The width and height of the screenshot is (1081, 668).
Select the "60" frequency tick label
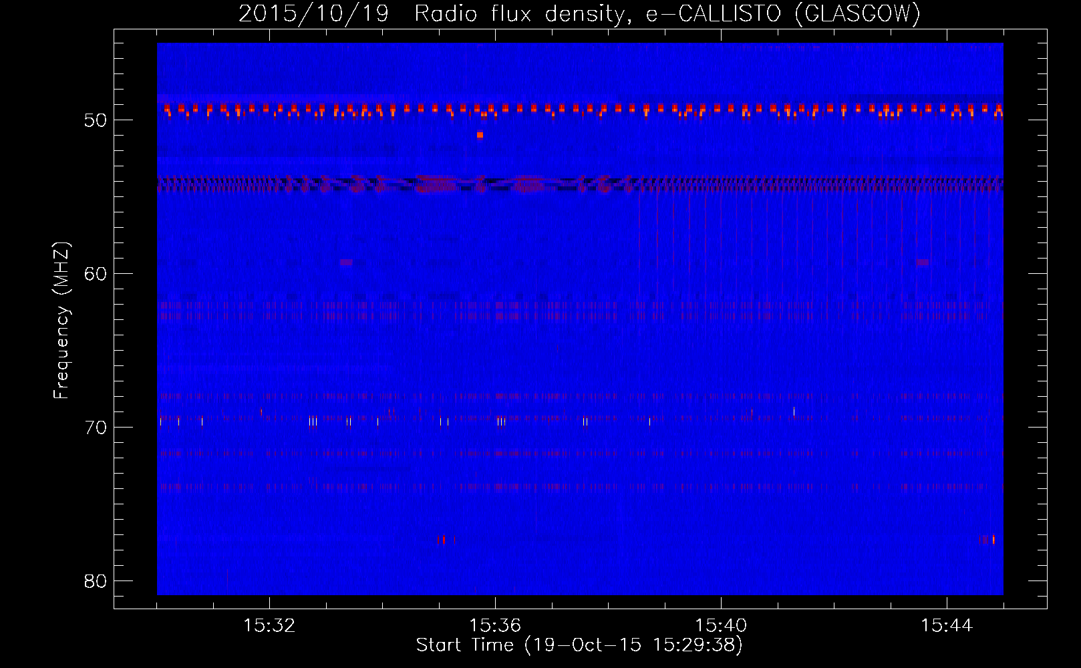click(x=96, y=274)
